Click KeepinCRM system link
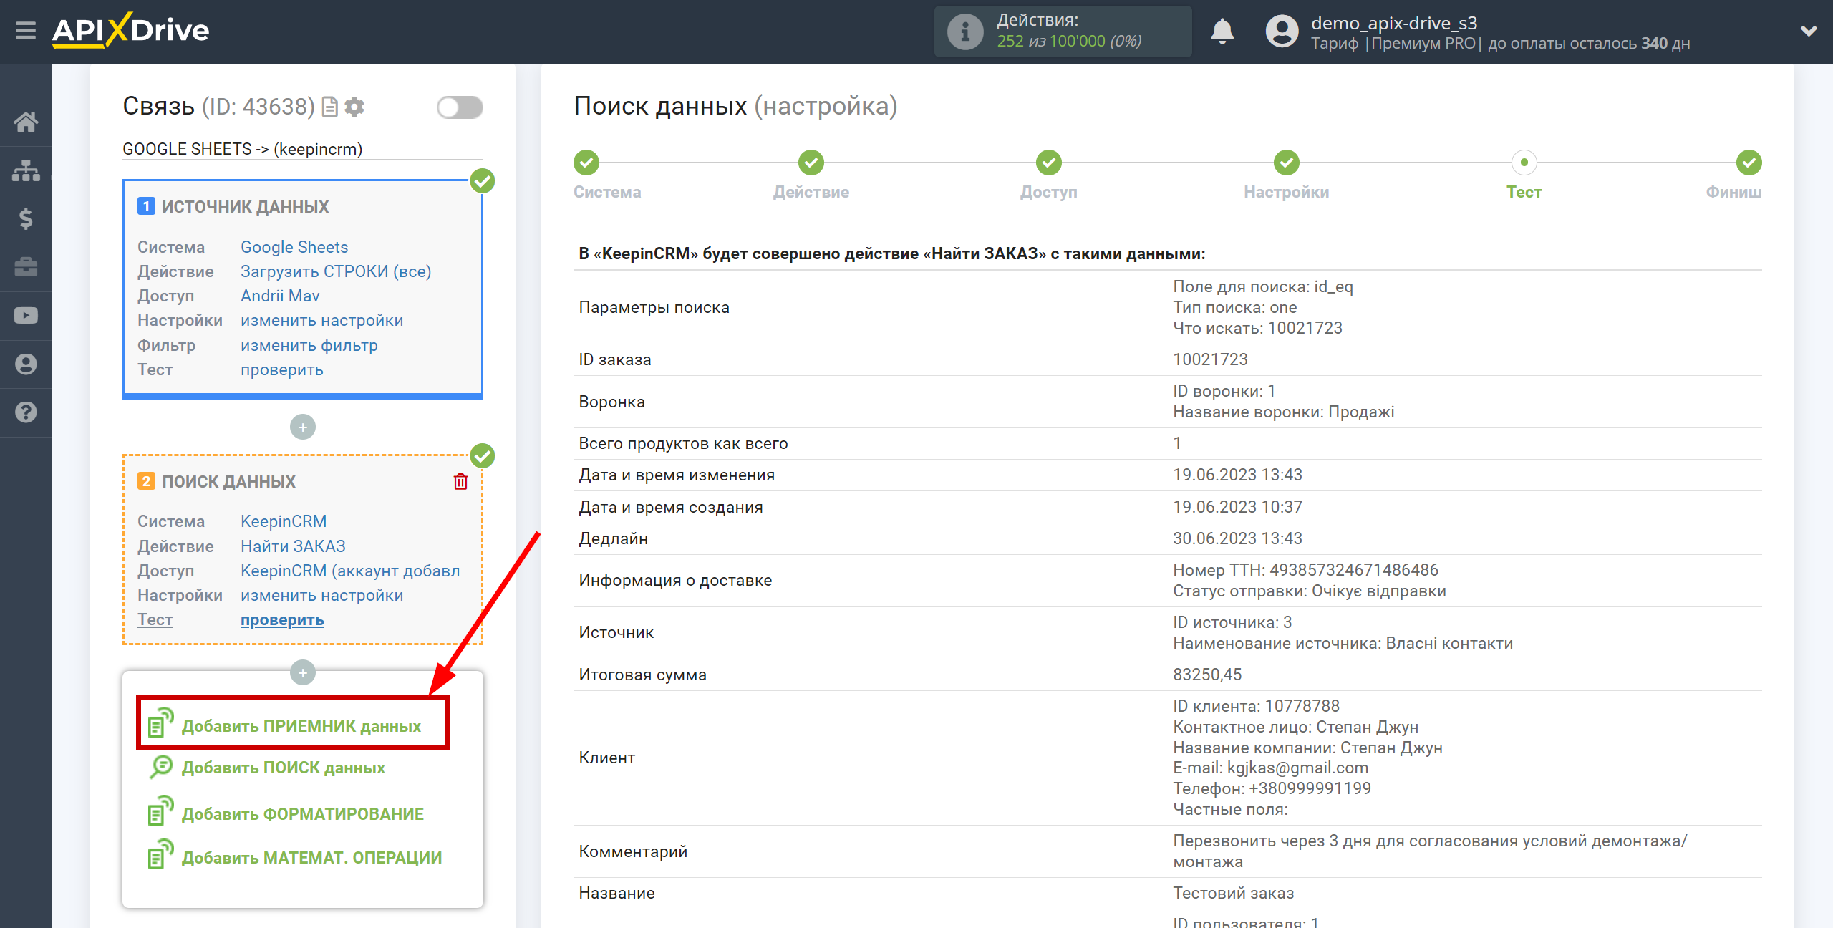 [284, 521]
